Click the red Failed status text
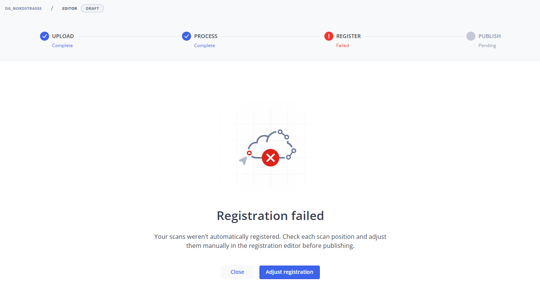This screenshot has height=307, width=540. point(343,46)
